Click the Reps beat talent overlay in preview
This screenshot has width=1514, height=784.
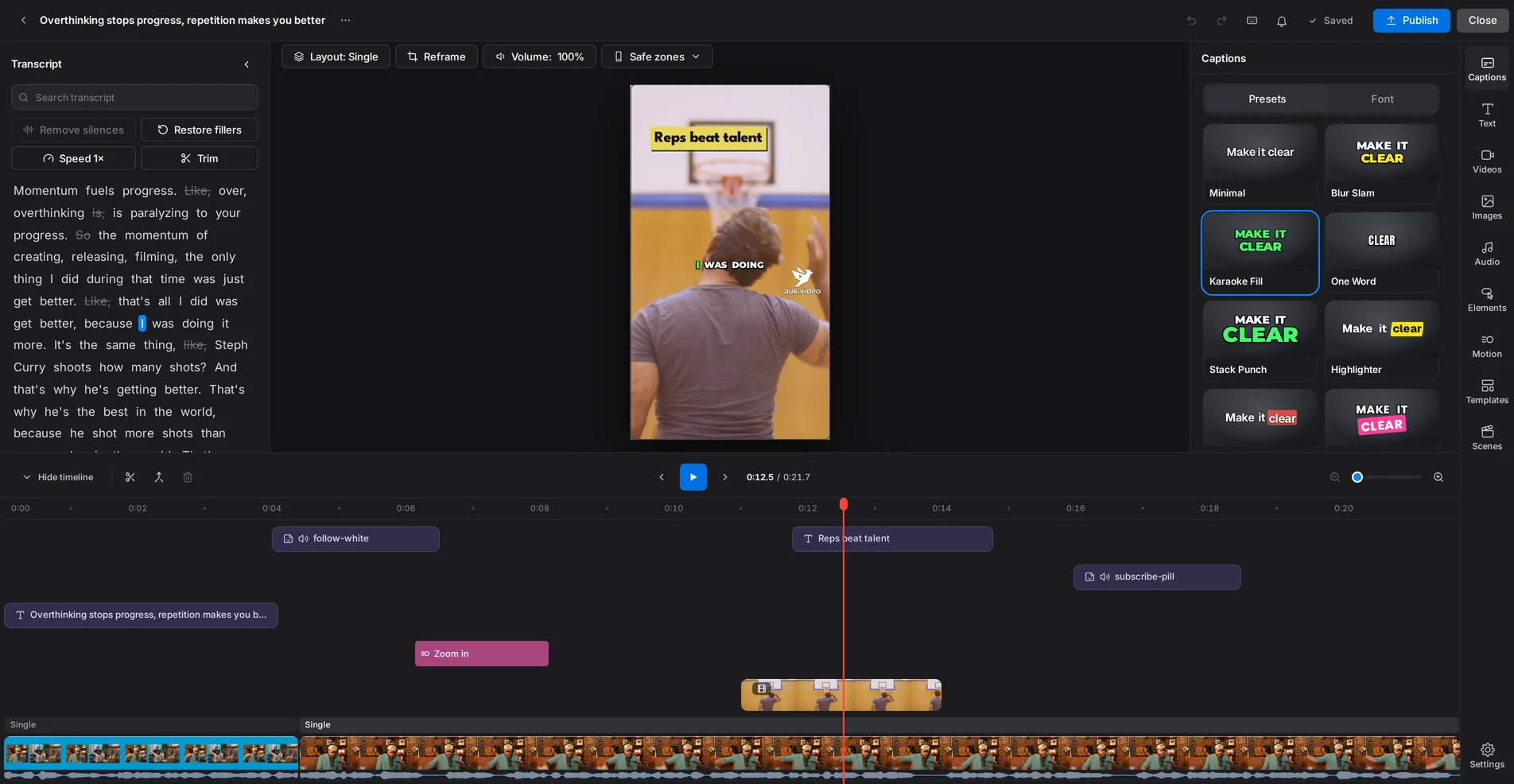tap(708, 138)
